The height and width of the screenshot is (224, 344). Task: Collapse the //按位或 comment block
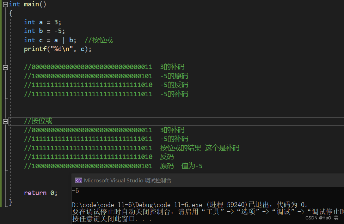click(6, 121)
